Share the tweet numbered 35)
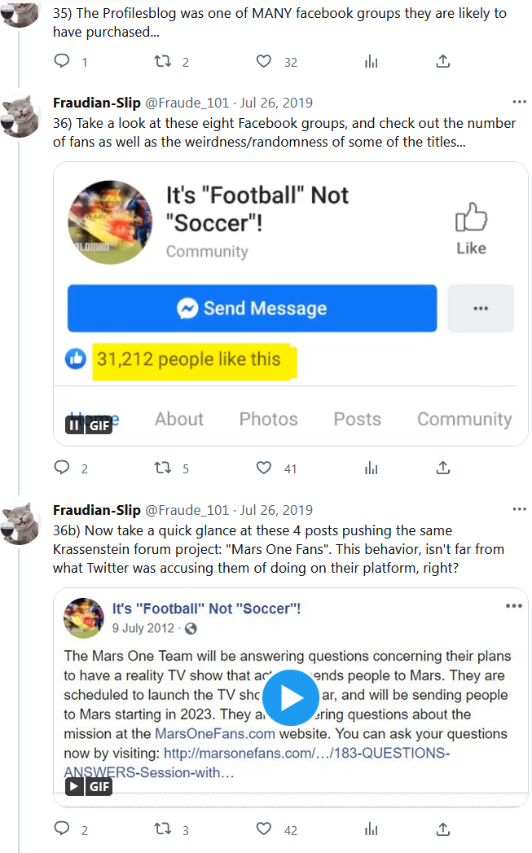The width and height of the screenshot is (532, 853). coord(443,62)
